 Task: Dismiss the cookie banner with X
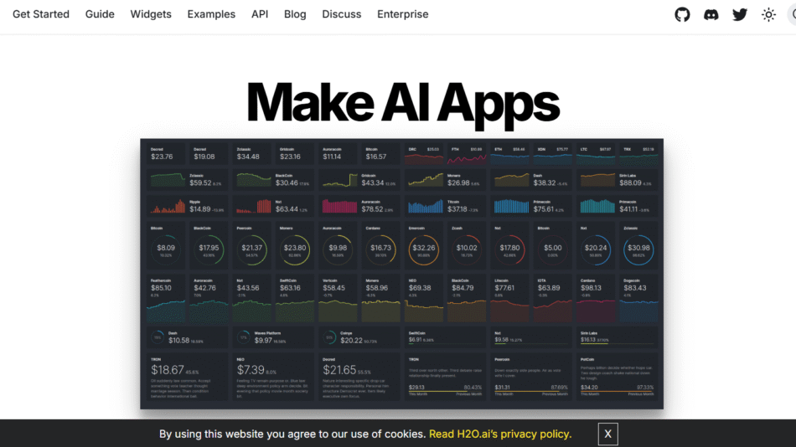click(x=607, y=434)
